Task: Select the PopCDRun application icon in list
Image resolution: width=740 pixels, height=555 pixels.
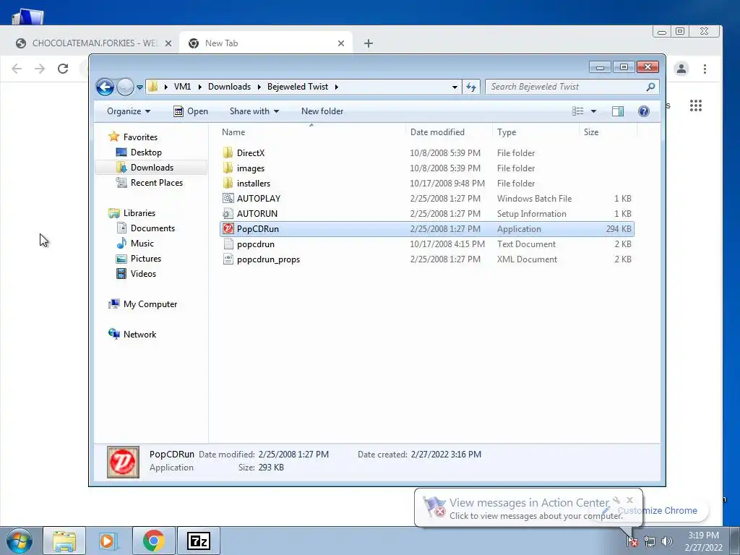Action: click(228, 229)
